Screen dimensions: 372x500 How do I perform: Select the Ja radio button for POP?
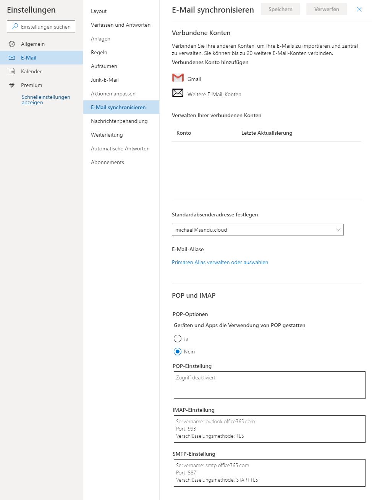click(x=178, y=339)
